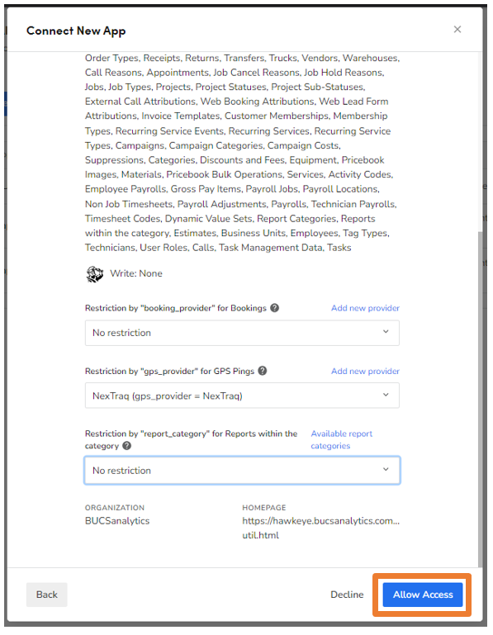
Task: Click the chevron arrow in booking_provider dropdown
Action: (x=386, y=332)
